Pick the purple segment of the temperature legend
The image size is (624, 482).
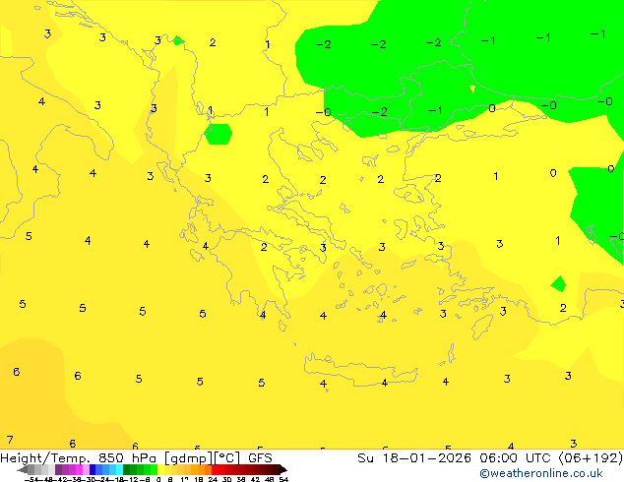[67, 469]
